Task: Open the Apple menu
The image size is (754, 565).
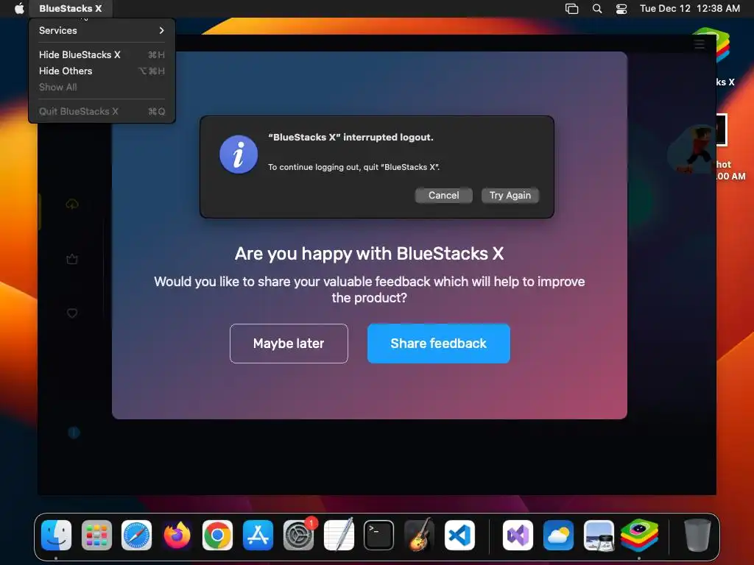Action: click(x=19, y=8)
